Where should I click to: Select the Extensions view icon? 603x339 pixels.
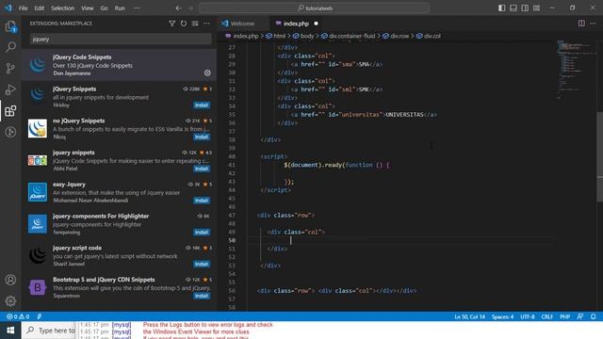[x=10, y=111]
